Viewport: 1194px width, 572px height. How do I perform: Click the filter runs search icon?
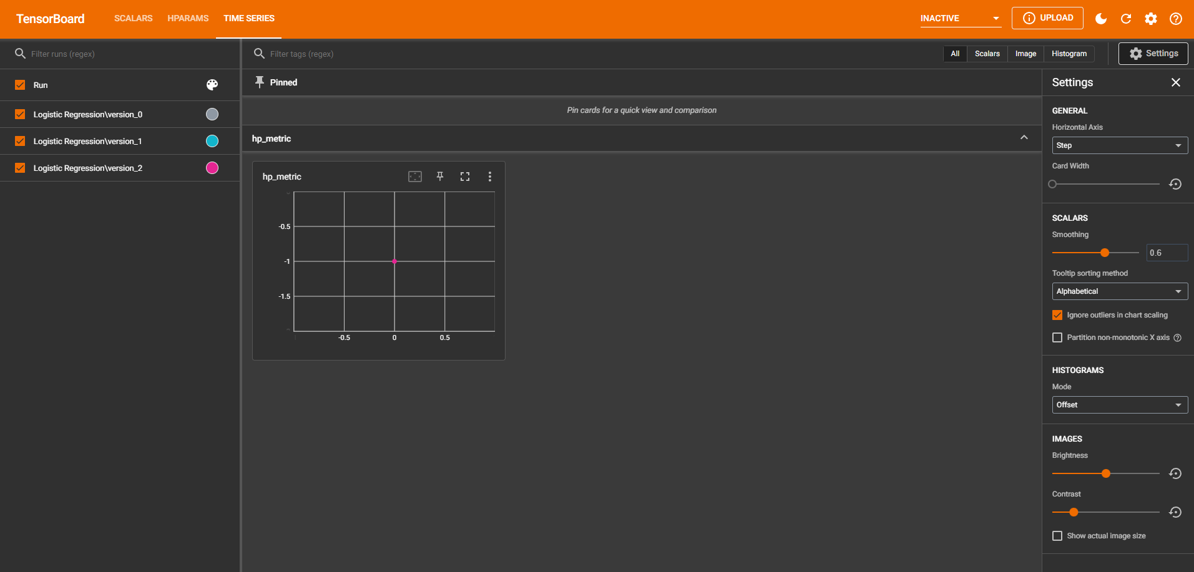(x=20, y=54)
